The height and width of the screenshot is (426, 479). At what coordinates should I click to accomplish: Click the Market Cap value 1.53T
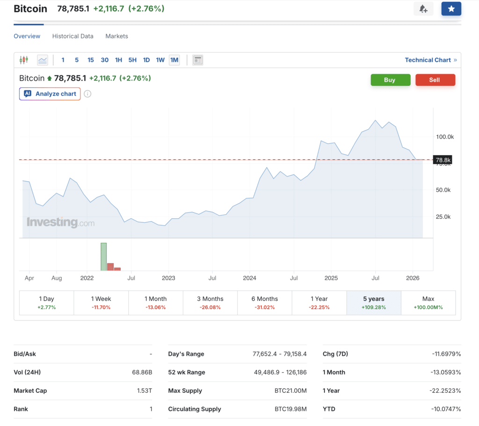[145, 390]
